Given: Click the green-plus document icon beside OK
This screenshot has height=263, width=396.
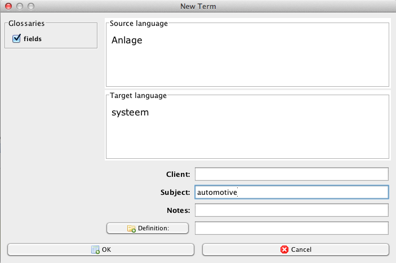Looking at the screenshot, I should tap(95, 249).
